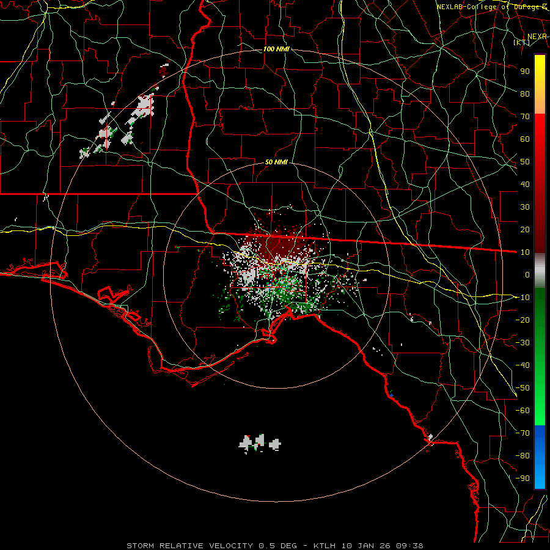
Task: Click the '60' value on velocity scale
Action: pyautogui.click(x=525, y=139)
